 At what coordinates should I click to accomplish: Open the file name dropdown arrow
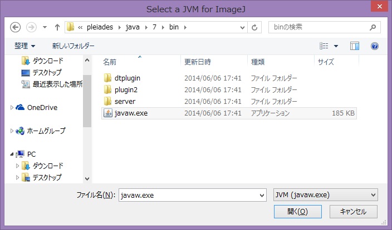[x=262, y=195]
